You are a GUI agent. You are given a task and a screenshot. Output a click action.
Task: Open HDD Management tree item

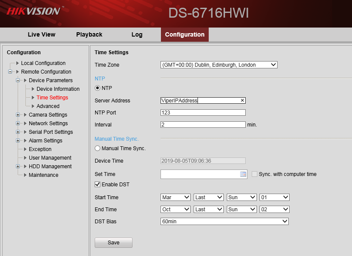point(50,166)
